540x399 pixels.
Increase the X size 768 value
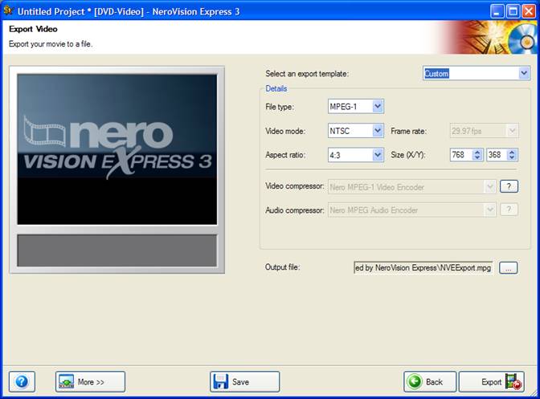coord(477,152)
